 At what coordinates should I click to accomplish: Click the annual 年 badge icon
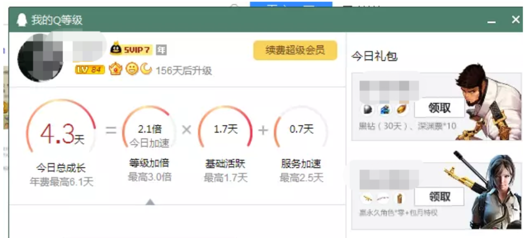coord(161,50)
